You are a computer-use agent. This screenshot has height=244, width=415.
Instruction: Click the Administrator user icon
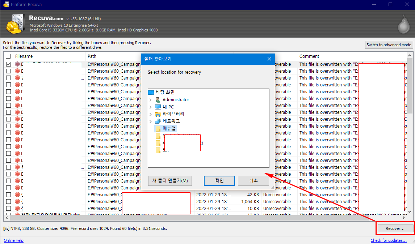(x=158, y=99)
